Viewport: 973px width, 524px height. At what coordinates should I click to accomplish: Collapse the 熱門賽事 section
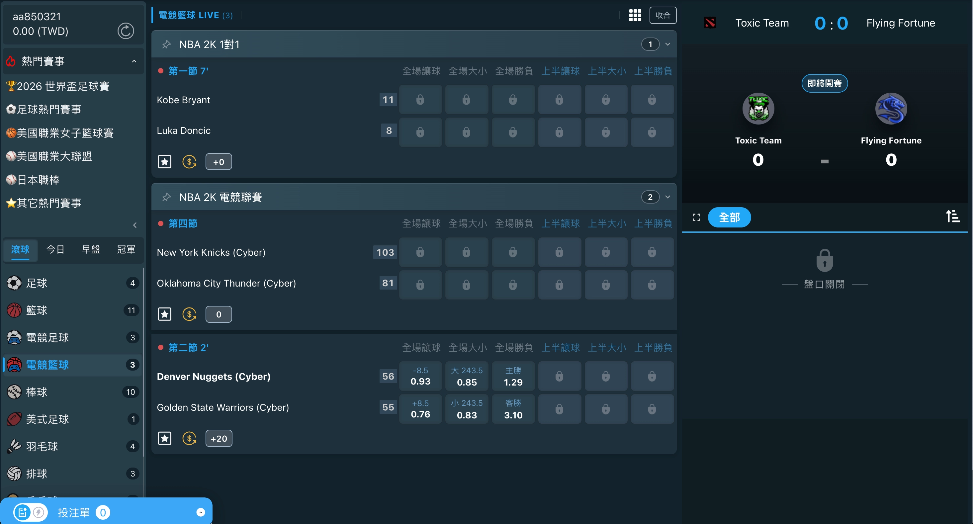[x=134, y=61]
